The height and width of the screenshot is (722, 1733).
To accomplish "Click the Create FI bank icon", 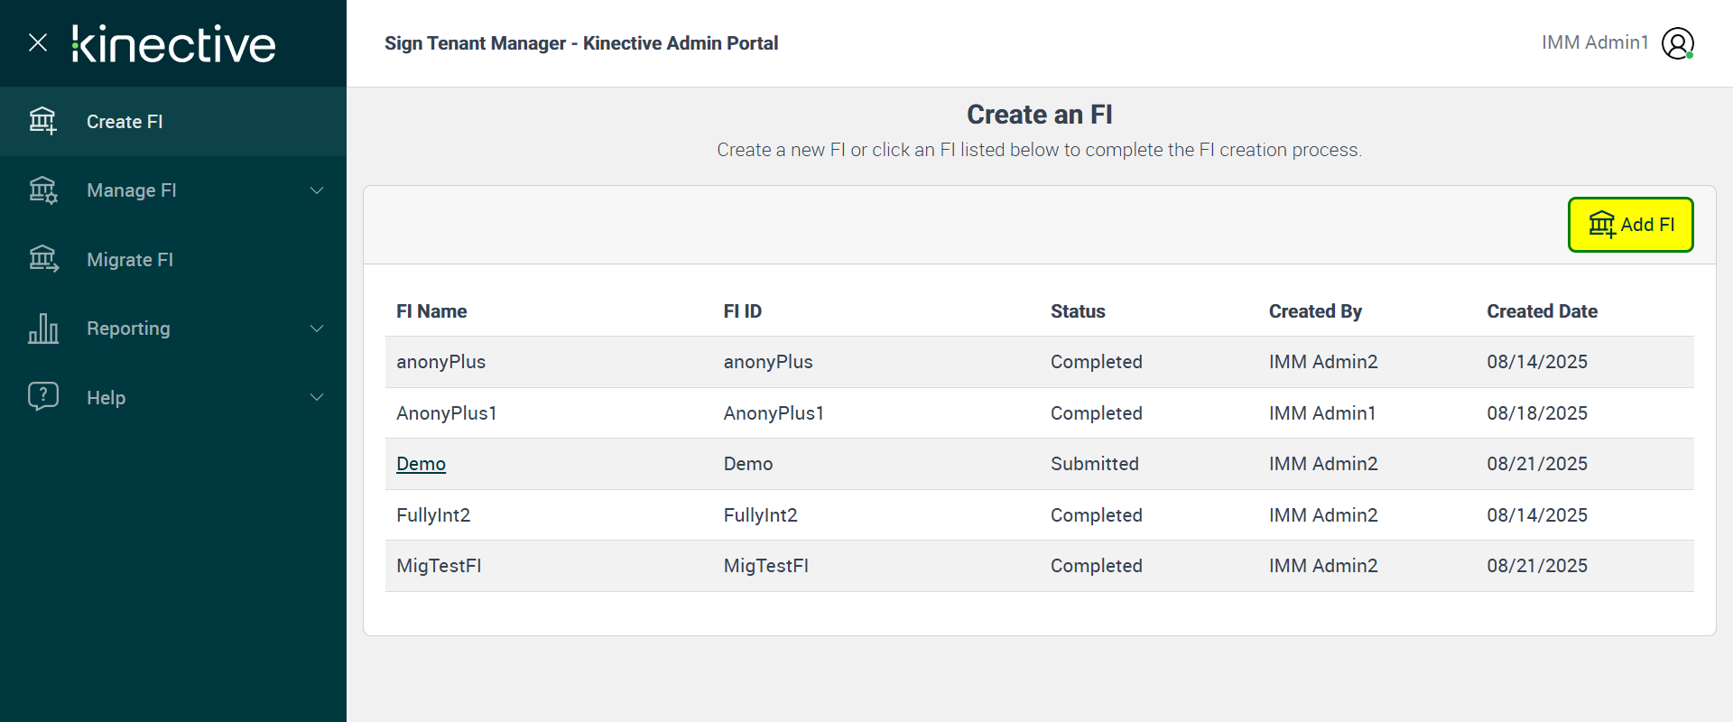I will (42, 121).
